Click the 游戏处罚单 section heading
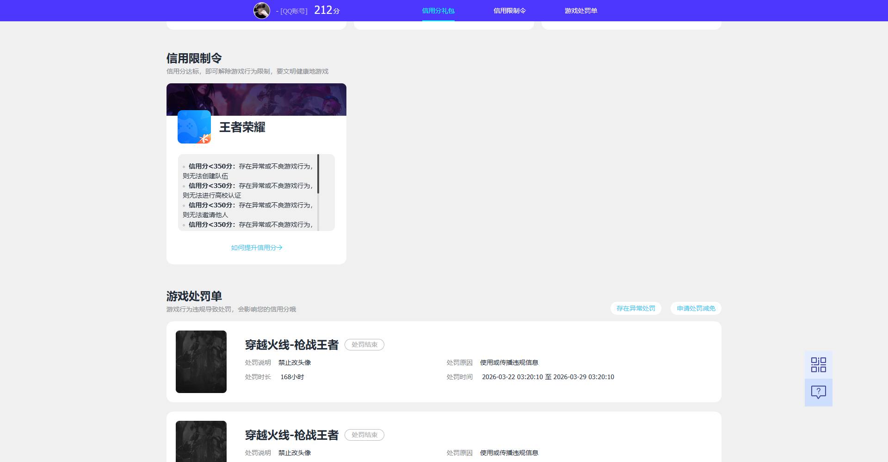This screenshot has height=462, width=888. tap(194, 296)
